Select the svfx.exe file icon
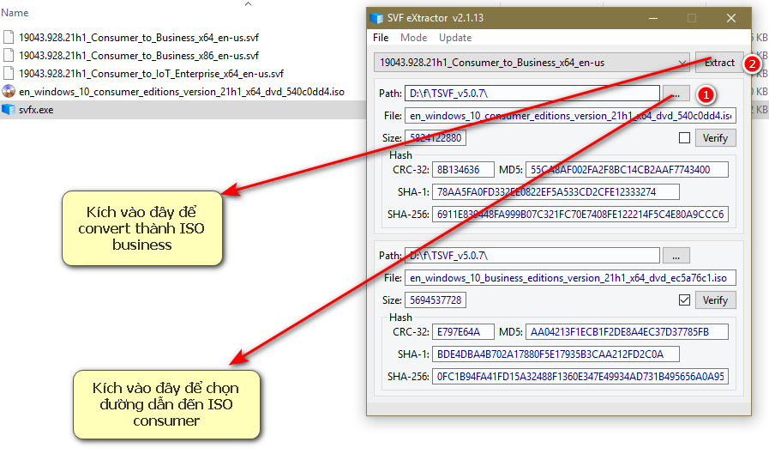769x454 pixels. pyautogui.click(x=9, y=110)
